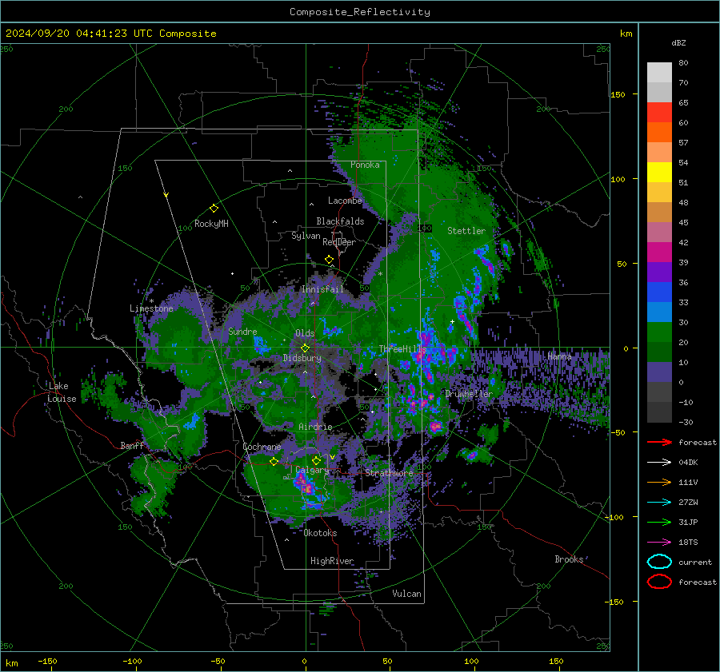
Task: Click the magenta 18TS arrow in the legend
Action: tap(659, 543)
